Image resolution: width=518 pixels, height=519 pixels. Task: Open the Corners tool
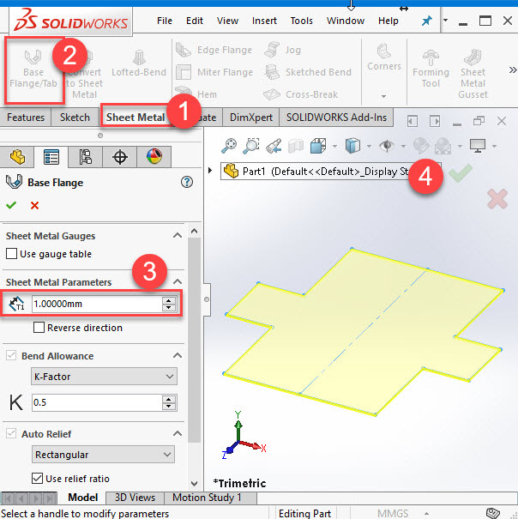tap(384, 57)
